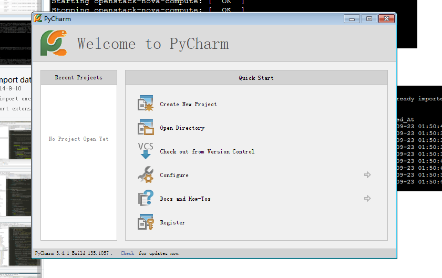Choose the Register label
The image size is (442, 278).
pos(172,222)
